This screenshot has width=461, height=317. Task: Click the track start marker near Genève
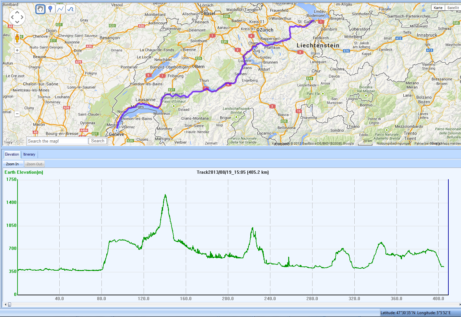tap(117, 131)
